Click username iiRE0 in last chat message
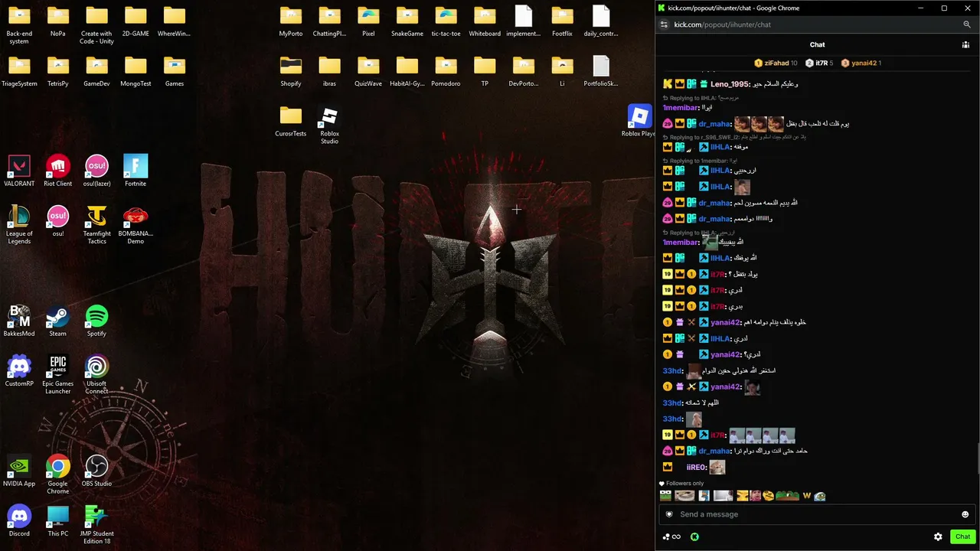Screen dimensions: 980x551 696,467
